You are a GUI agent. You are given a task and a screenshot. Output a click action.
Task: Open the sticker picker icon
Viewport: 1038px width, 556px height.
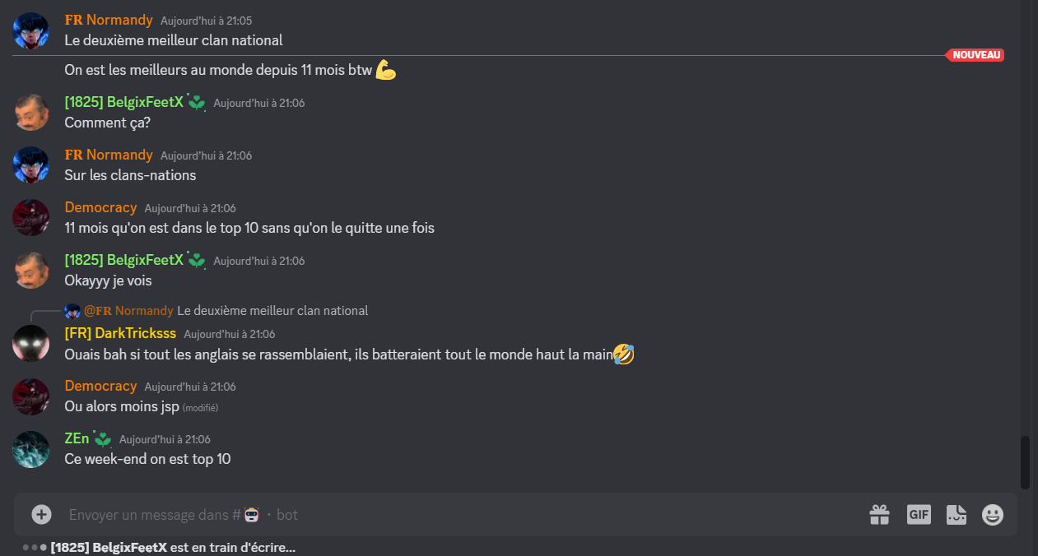956,515
